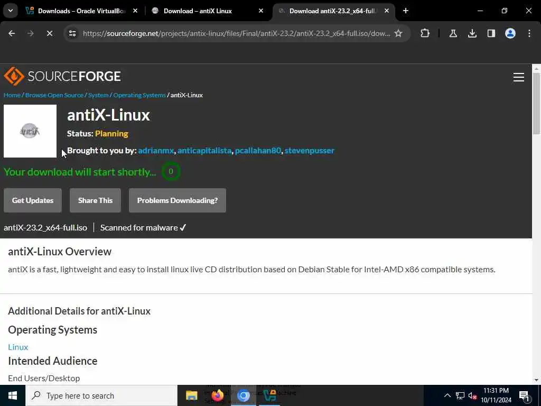Click the page vertical scrollbar thumb

click(536, 104)
